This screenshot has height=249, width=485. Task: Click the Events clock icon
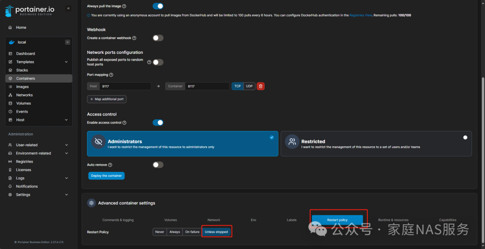(x=10, y=112)
